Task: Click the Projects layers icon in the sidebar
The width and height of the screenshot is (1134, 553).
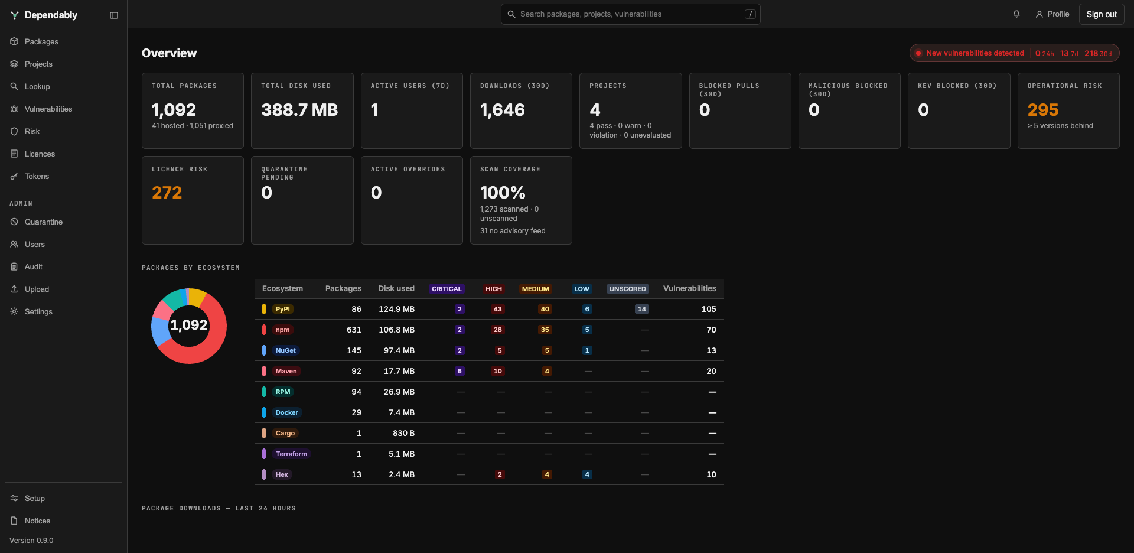Action: point(14,64)
